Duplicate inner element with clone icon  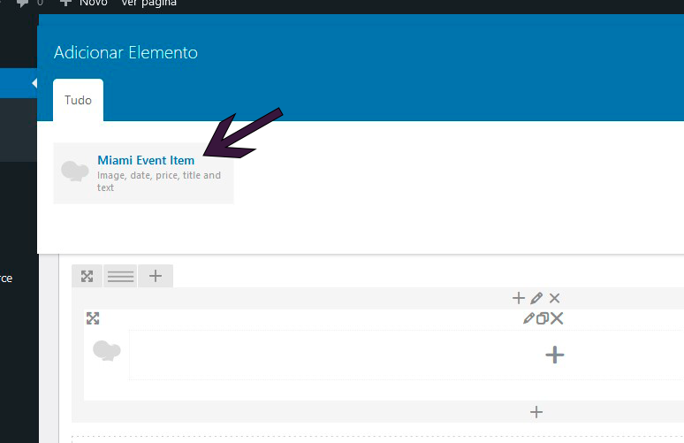(x=543, y=318)
